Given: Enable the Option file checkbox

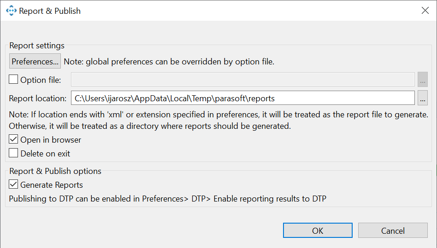Looking at the screenshot, I should (x=13, y=80).
